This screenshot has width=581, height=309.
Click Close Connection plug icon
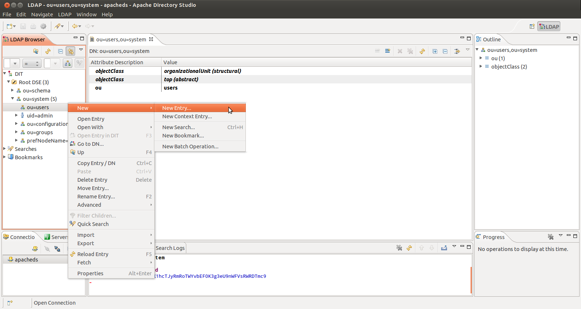pos(57,248)
